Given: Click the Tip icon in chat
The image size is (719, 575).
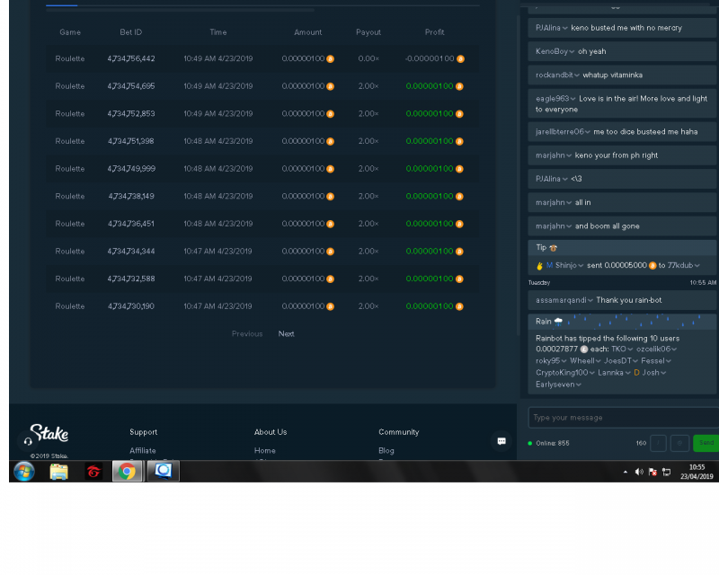Looking at the screenshot, I should click(553, 248).
